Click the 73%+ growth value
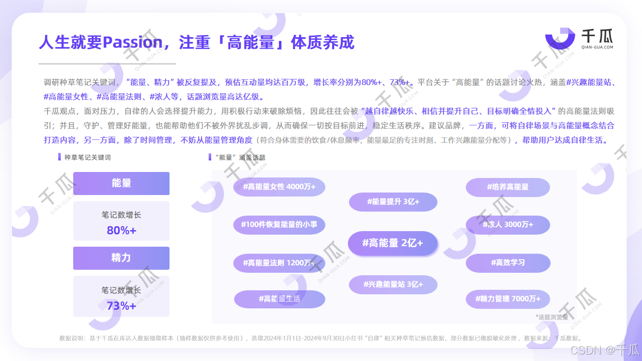Screen dimensions: 642x361 click(121, 305)
